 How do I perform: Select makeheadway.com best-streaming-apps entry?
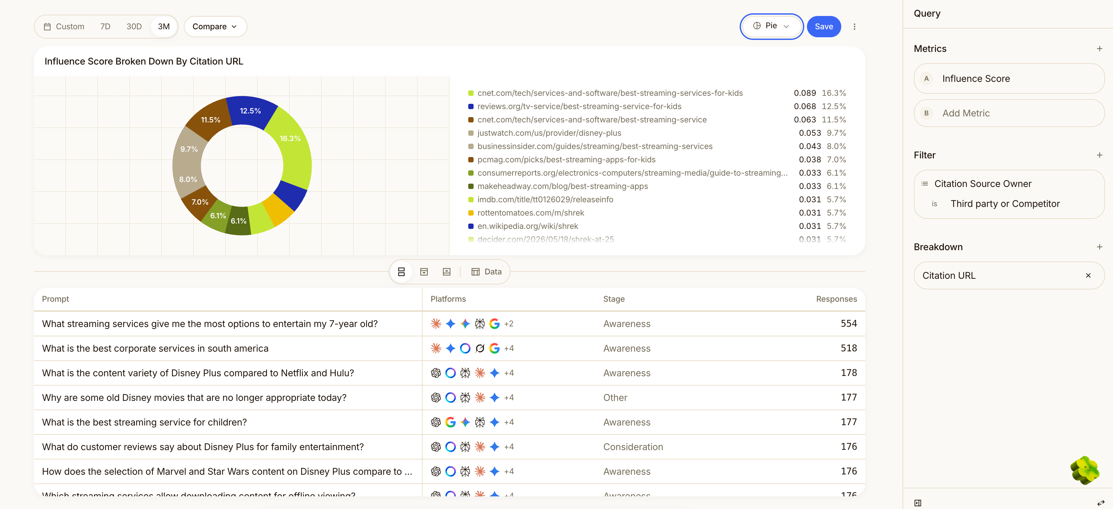point(657,186)
